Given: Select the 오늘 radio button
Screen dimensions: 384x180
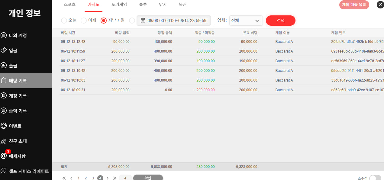Looking at the screenshot, I should point(64,21).
